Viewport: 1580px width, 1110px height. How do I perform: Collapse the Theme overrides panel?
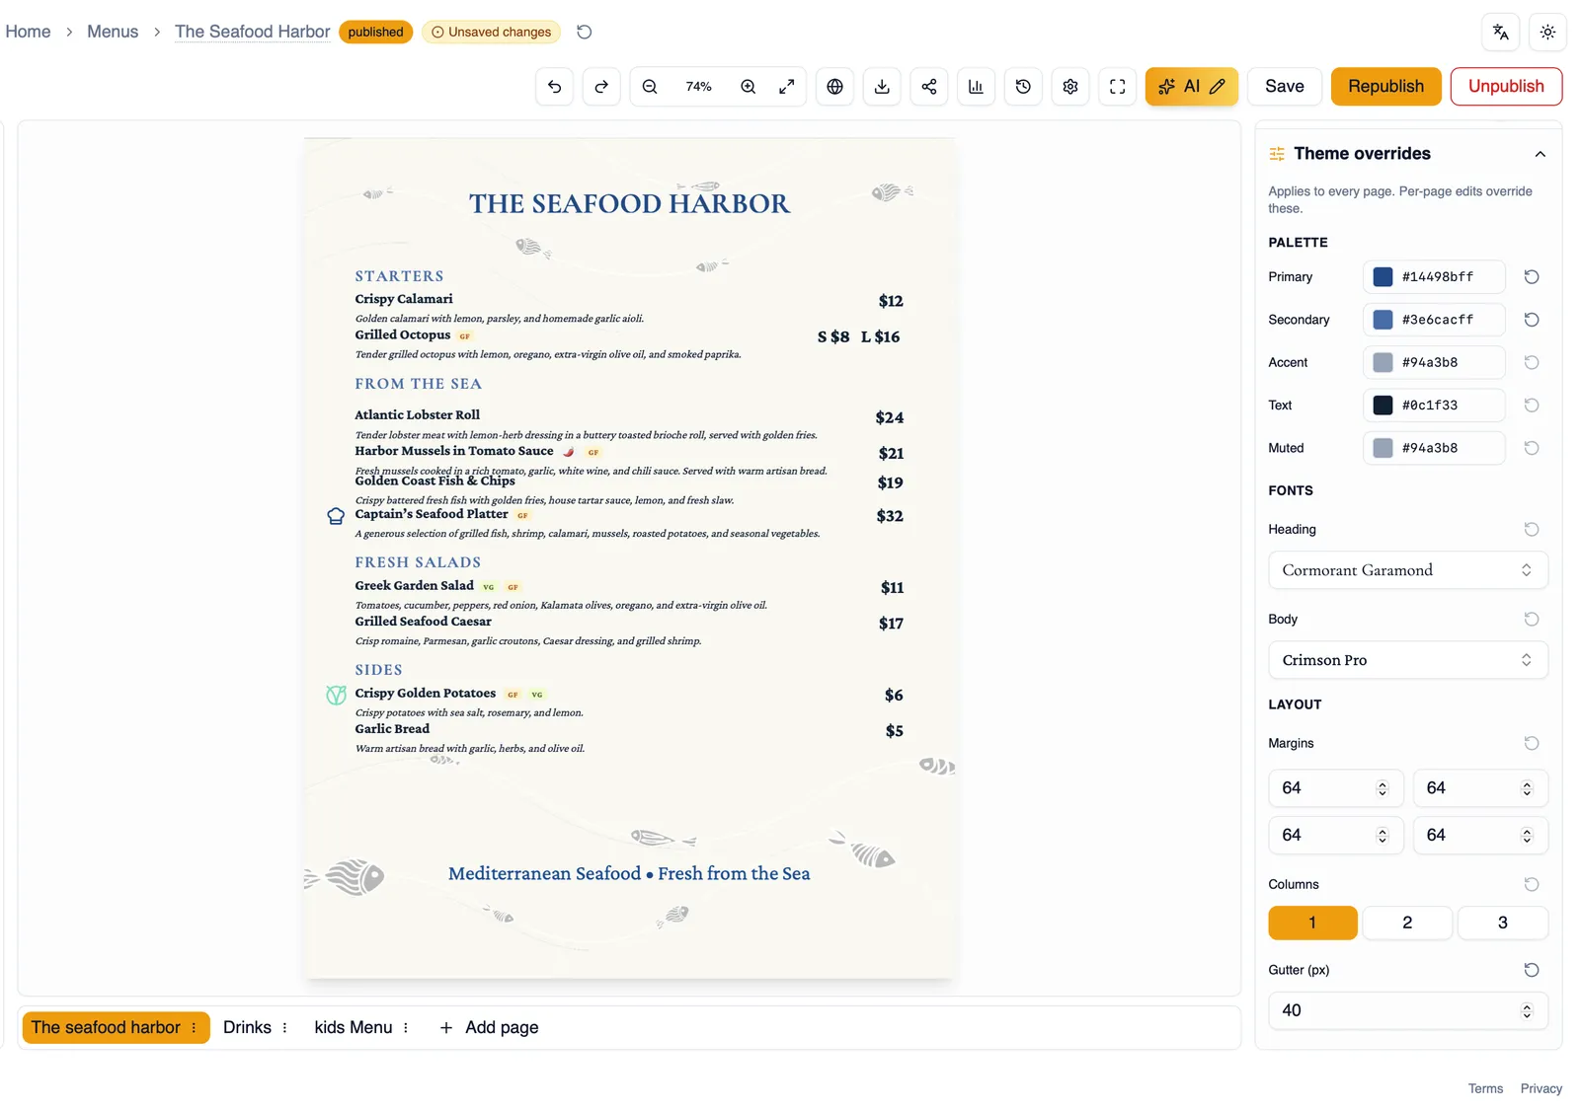tap(1540, 154)
